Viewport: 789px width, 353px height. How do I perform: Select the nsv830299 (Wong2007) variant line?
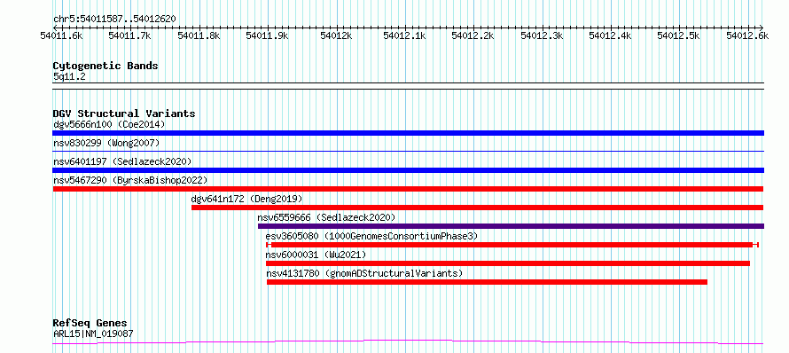point(408,151)
